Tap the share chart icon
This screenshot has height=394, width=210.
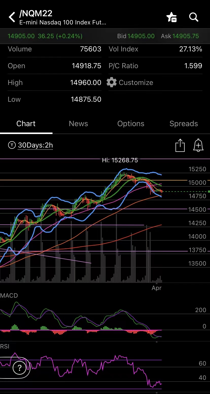tap(180, 145)
